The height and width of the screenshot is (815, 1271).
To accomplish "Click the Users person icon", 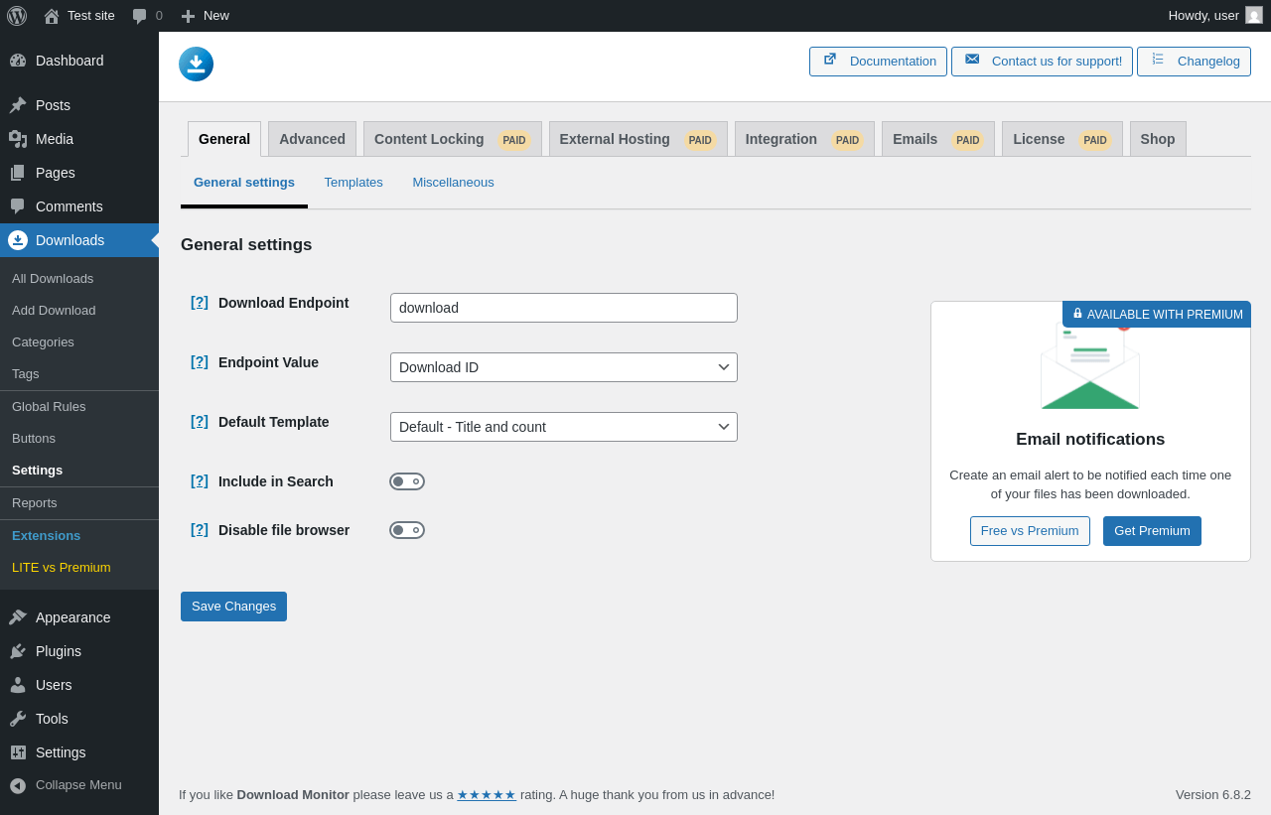I will click(x=18, y=685).
